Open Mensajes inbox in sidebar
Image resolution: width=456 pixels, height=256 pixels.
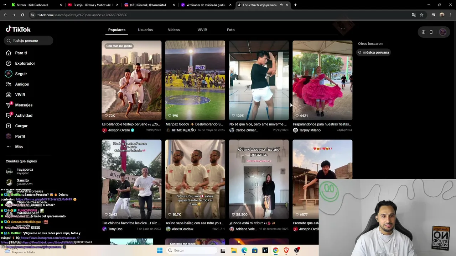[x=24, y=105]
